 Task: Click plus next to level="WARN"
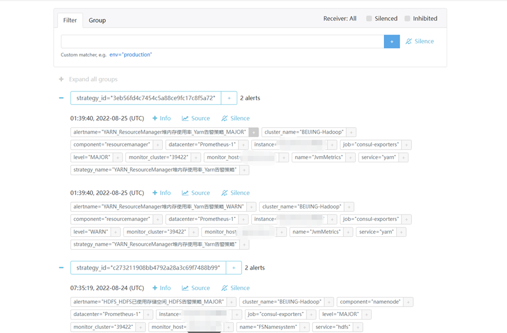[x=115, y=232]
